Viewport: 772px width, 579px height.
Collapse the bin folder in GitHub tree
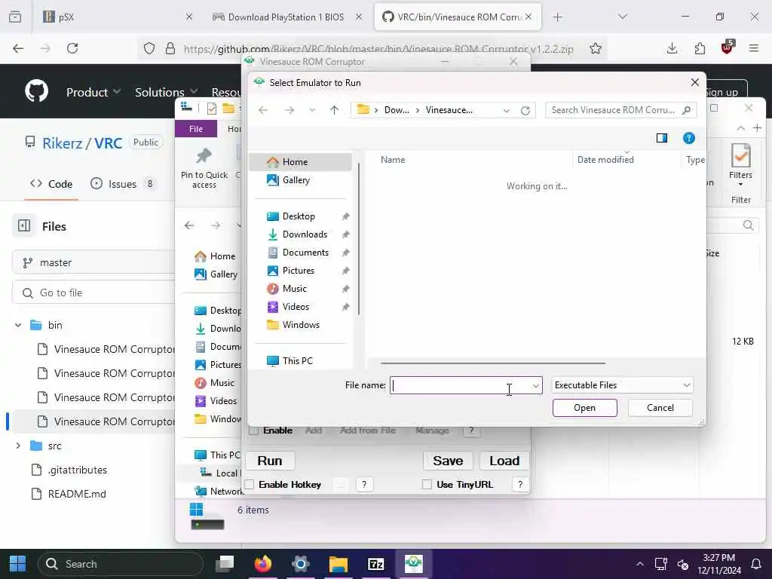pos(18,325)
